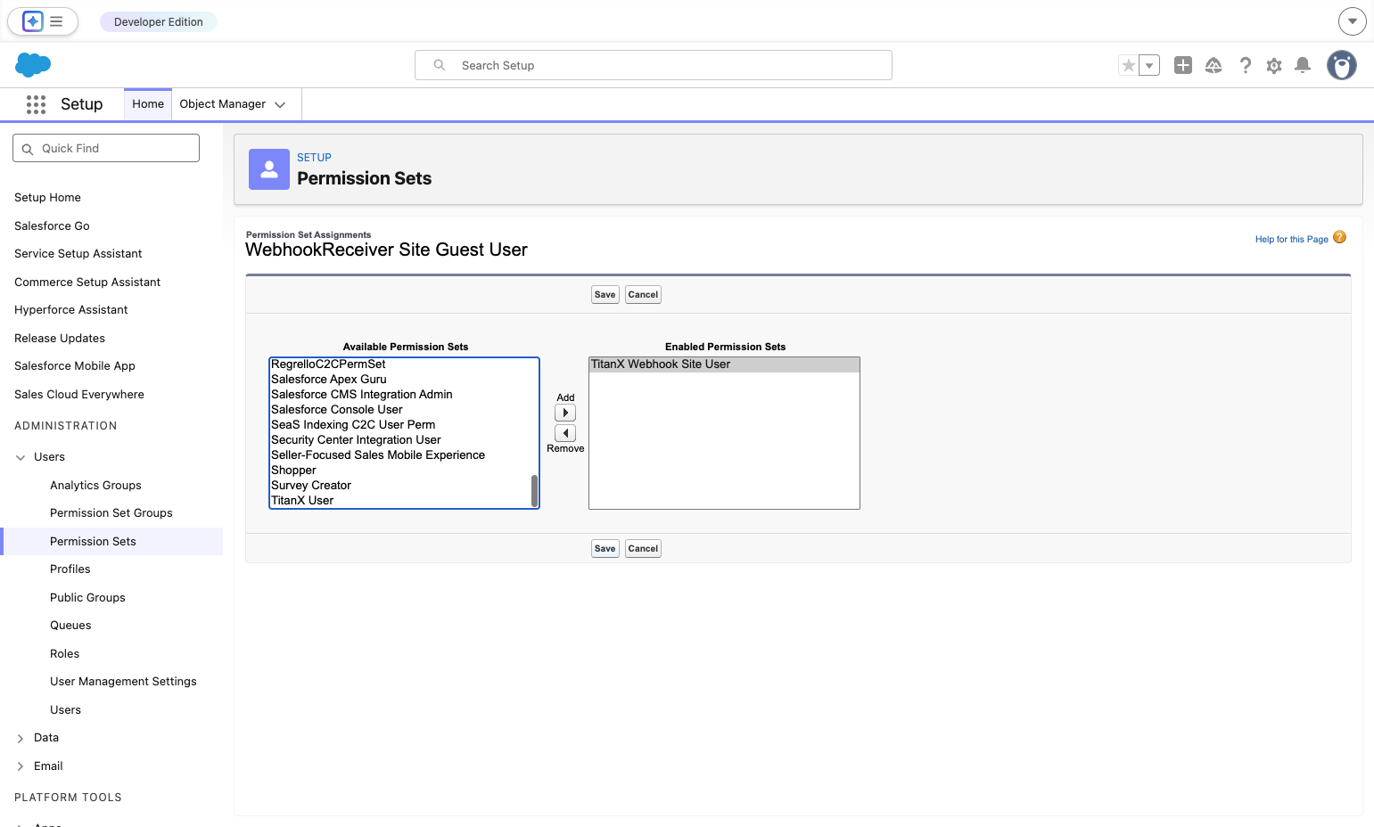Select TitanX User in the available list
This screenshot has height=827, width=1374.
coord(401,501)
